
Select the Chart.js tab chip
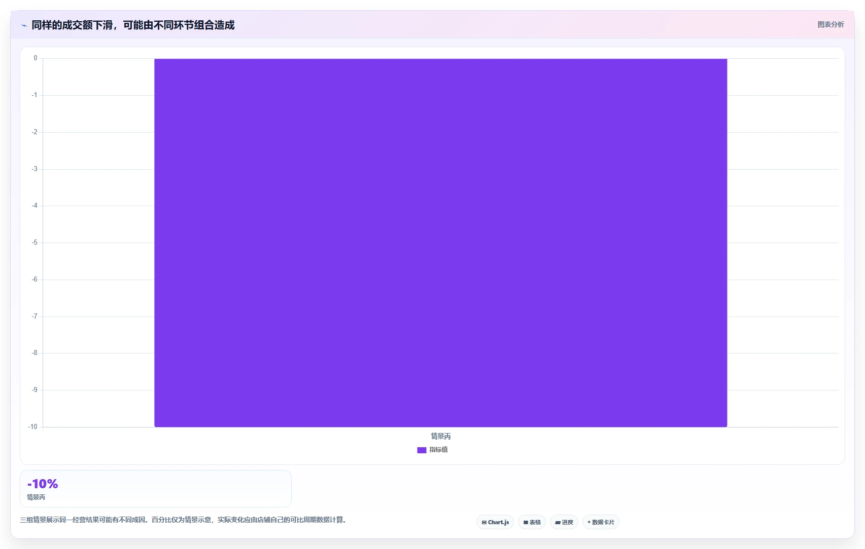pyautogui.click(x=495, y=522)
